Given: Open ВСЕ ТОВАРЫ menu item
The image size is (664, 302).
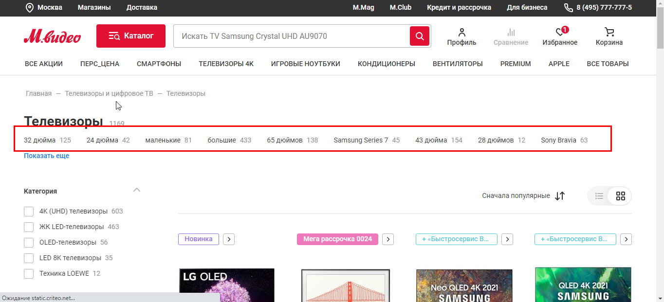Looking at the screenshot, I should [608, 64].
